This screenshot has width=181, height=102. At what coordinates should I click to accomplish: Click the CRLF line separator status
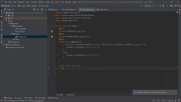coord(158,101)
